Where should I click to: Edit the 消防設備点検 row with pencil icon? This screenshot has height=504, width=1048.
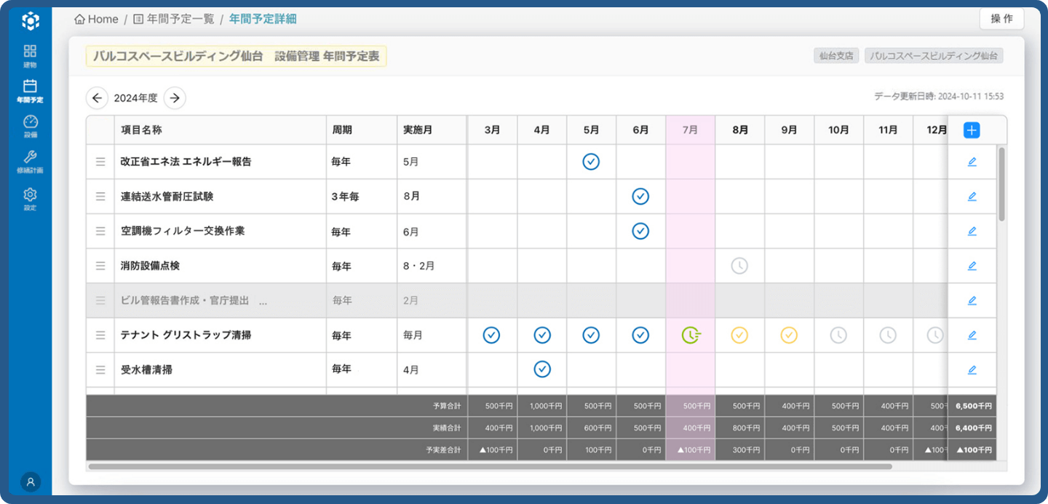[x=972, y=266]
